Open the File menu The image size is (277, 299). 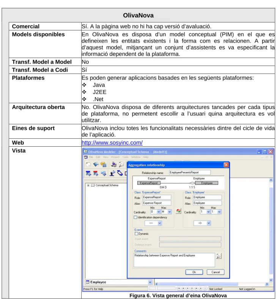(91, 157)
